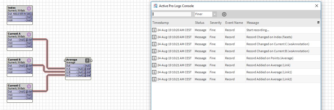Select the Out slot of Current A
The width and height of the screenshot is (334, 110).
20,39
